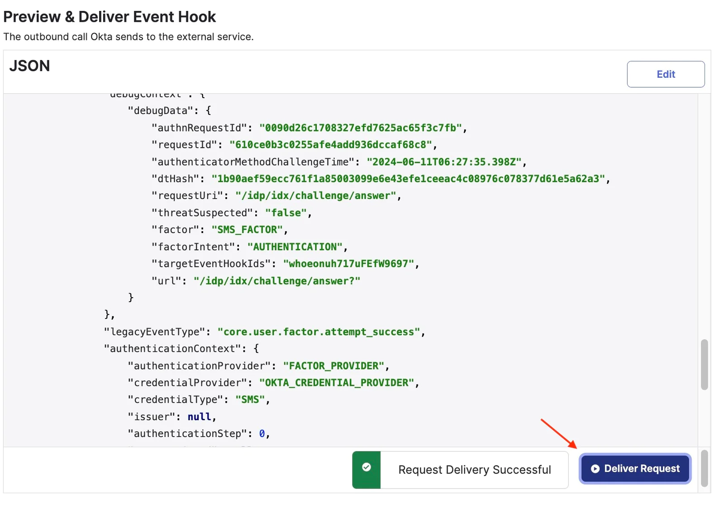Click the Preview & Deliver Event Hook title
The image size is (724, 513).
110,17
